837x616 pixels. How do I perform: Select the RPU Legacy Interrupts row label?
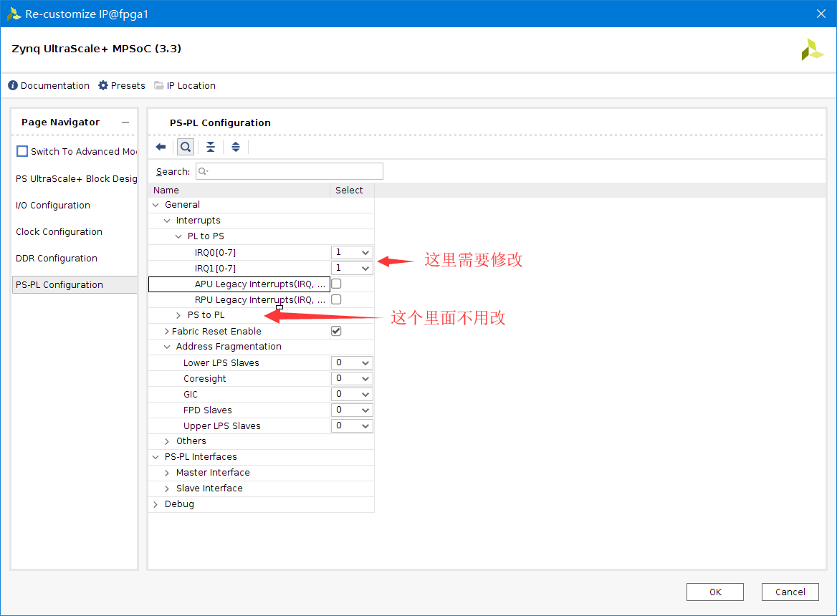[x=260, y=299]
